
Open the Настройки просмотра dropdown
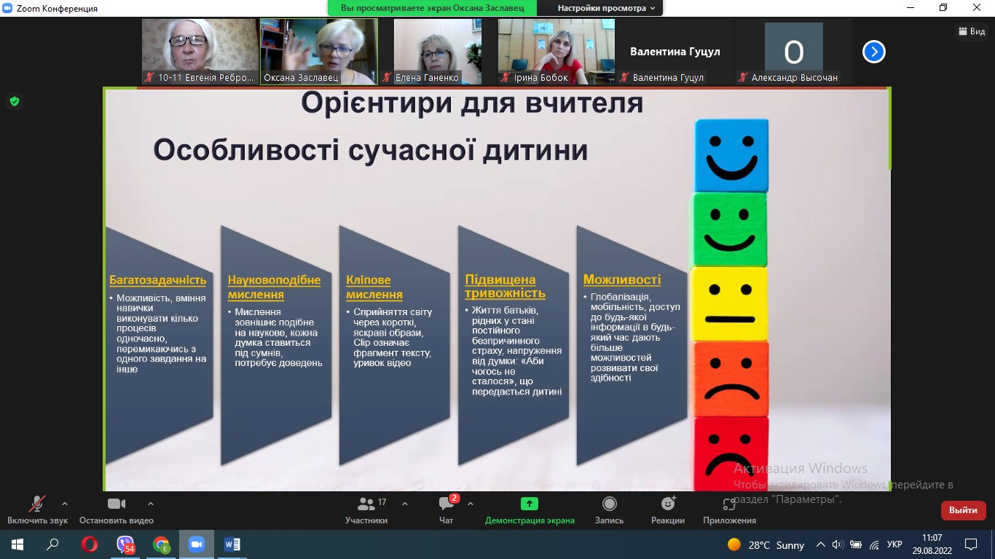click(606, 8)
